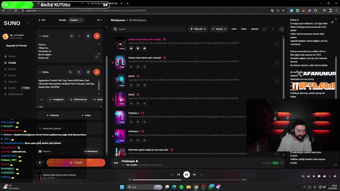Go to Search in the sidebar
This screenshot has height=191, width=340.
coord(12,82)
